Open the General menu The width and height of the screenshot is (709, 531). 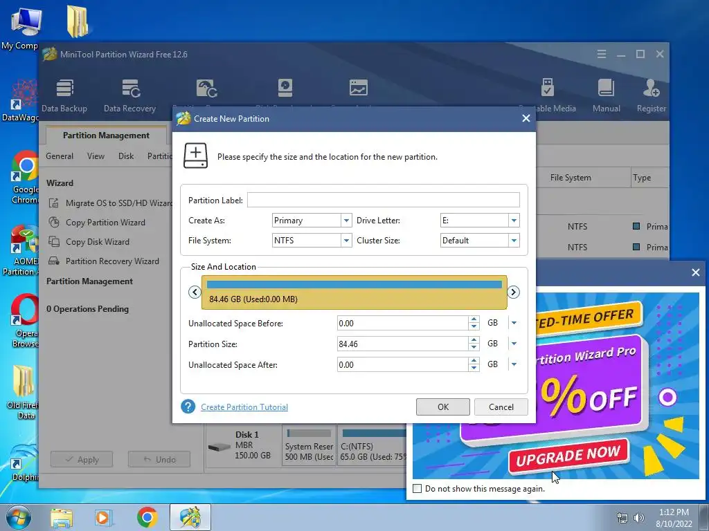point(60,156)
